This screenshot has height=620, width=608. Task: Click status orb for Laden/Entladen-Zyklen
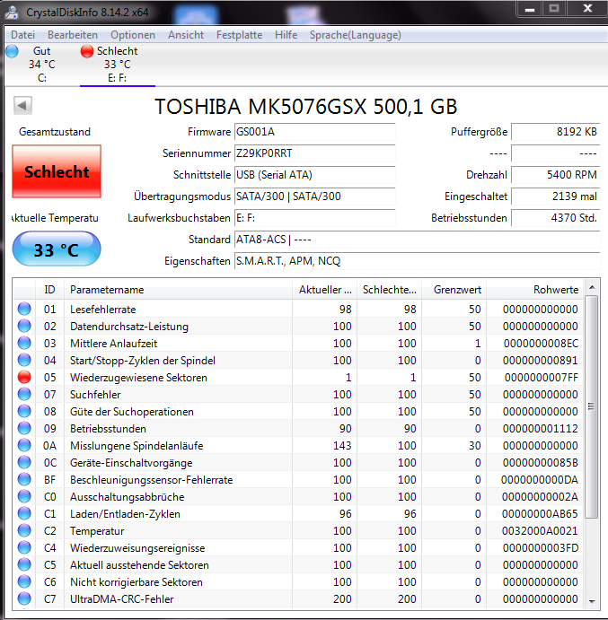coord(24,513)
